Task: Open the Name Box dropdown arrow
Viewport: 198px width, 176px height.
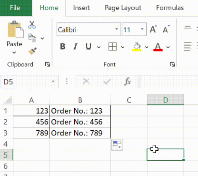Action: coord(53,82)
